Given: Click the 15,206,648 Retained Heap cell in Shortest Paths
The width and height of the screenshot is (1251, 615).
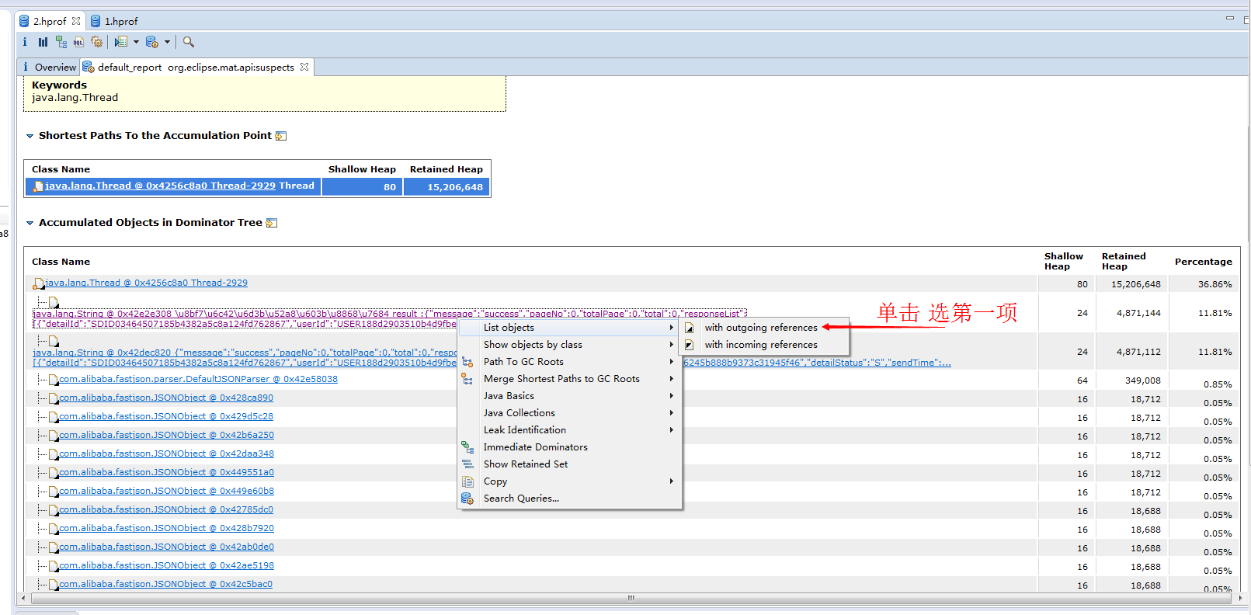Looking at the screenshot, I should [447, 186].
